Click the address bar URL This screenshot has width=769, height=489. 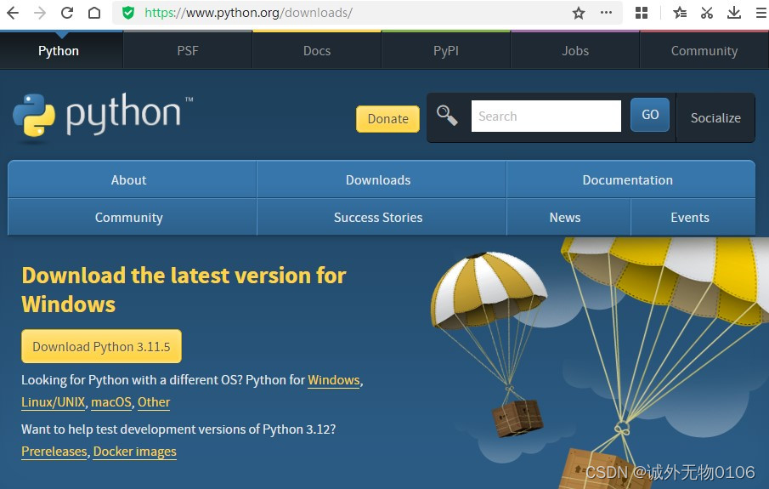(x=248, y=13)
